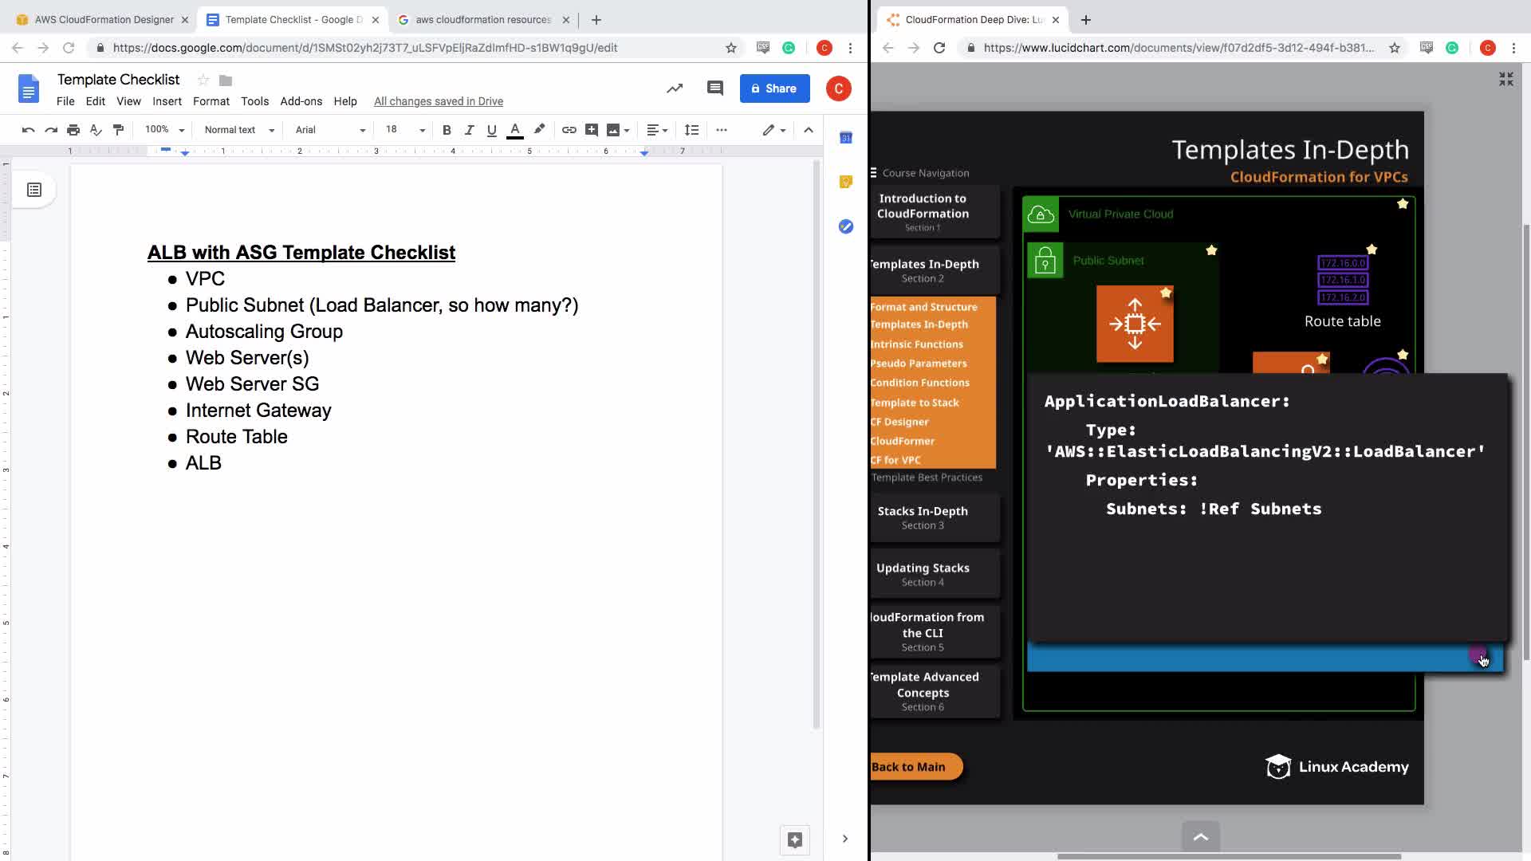Open the Format menu
Image resolution: width=1531 pixels, height=861 pixels.
(211, 101)
